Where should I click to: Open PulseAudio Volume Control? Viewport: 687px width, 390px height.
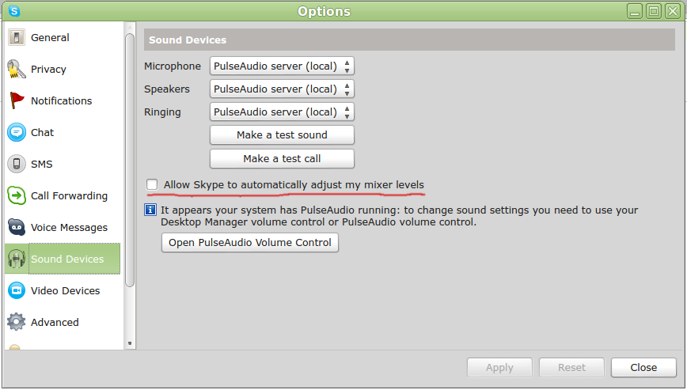pyautogui.click(x=249, y=243)
